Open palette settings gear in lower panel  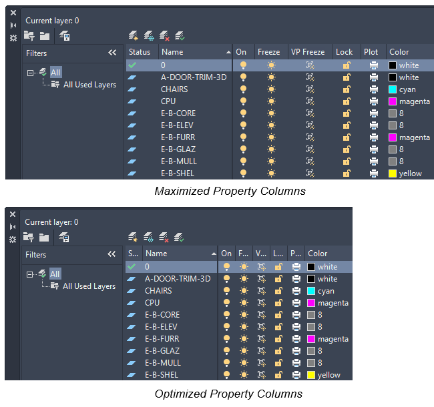click(13, 240)
